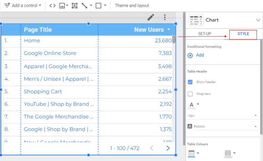Image resolution: width=263 pixels, height=161 pixels.
Task: Click the Google | Shop by Brand row
Action: [58, 129]
